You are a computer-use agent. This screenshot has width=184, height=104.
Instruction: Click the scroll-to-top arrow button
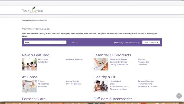[x=179, y=96]
